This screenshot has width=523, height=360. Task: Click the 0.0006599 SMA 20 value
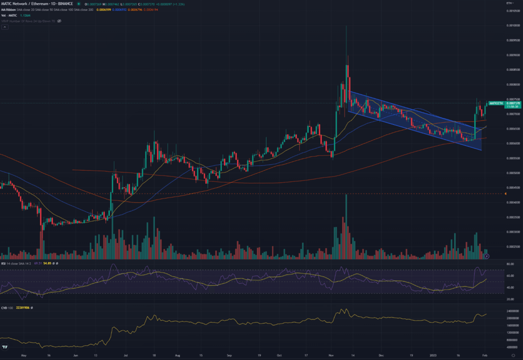click(104, 10)
